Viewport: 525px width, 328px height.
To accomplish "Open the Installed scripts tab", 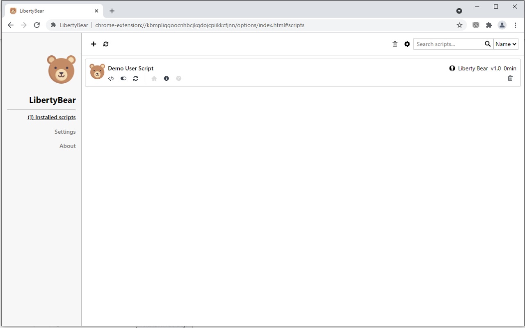I will click(x=52, y=117).
